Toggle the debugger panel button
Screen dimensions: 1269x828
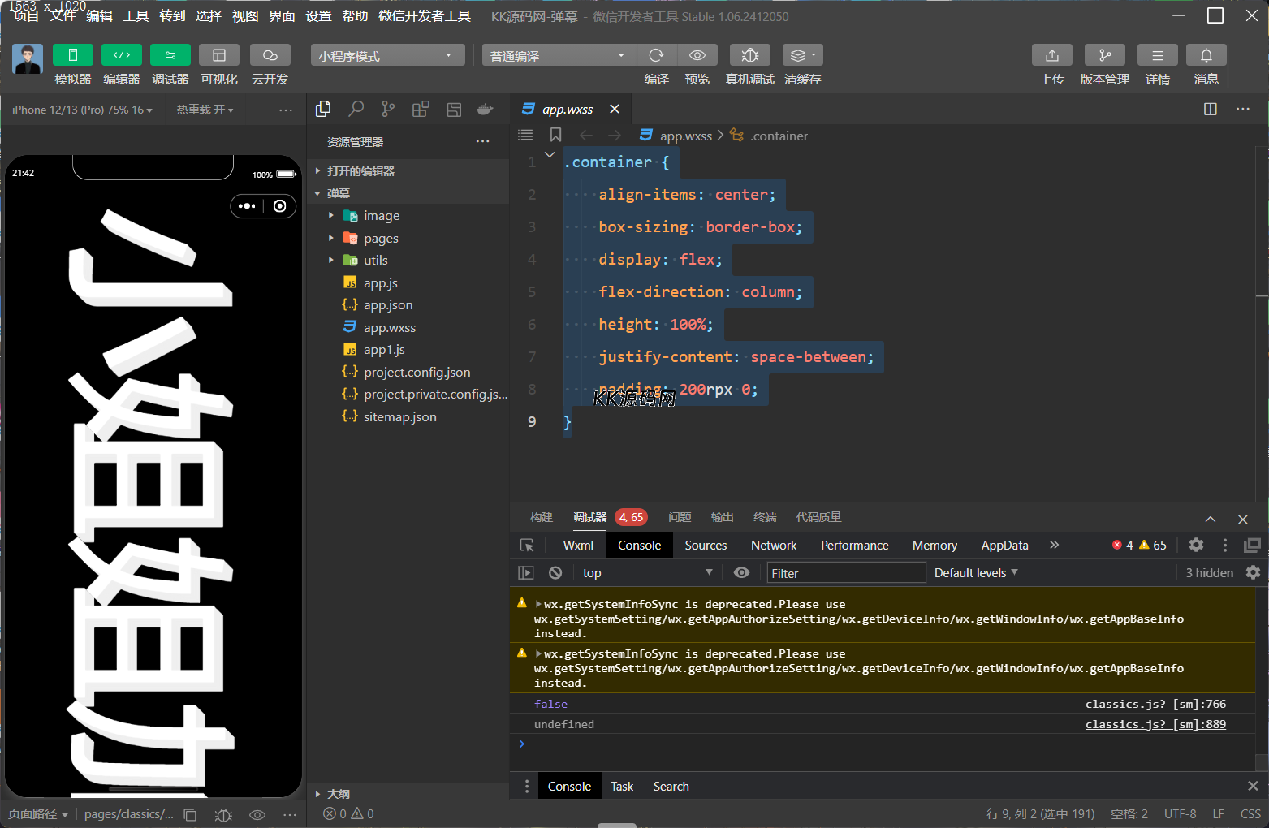tap(170, 55)
